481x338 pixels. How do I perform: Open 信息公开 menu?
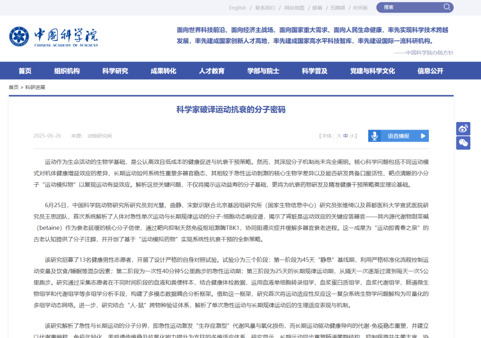click(430, 71)
